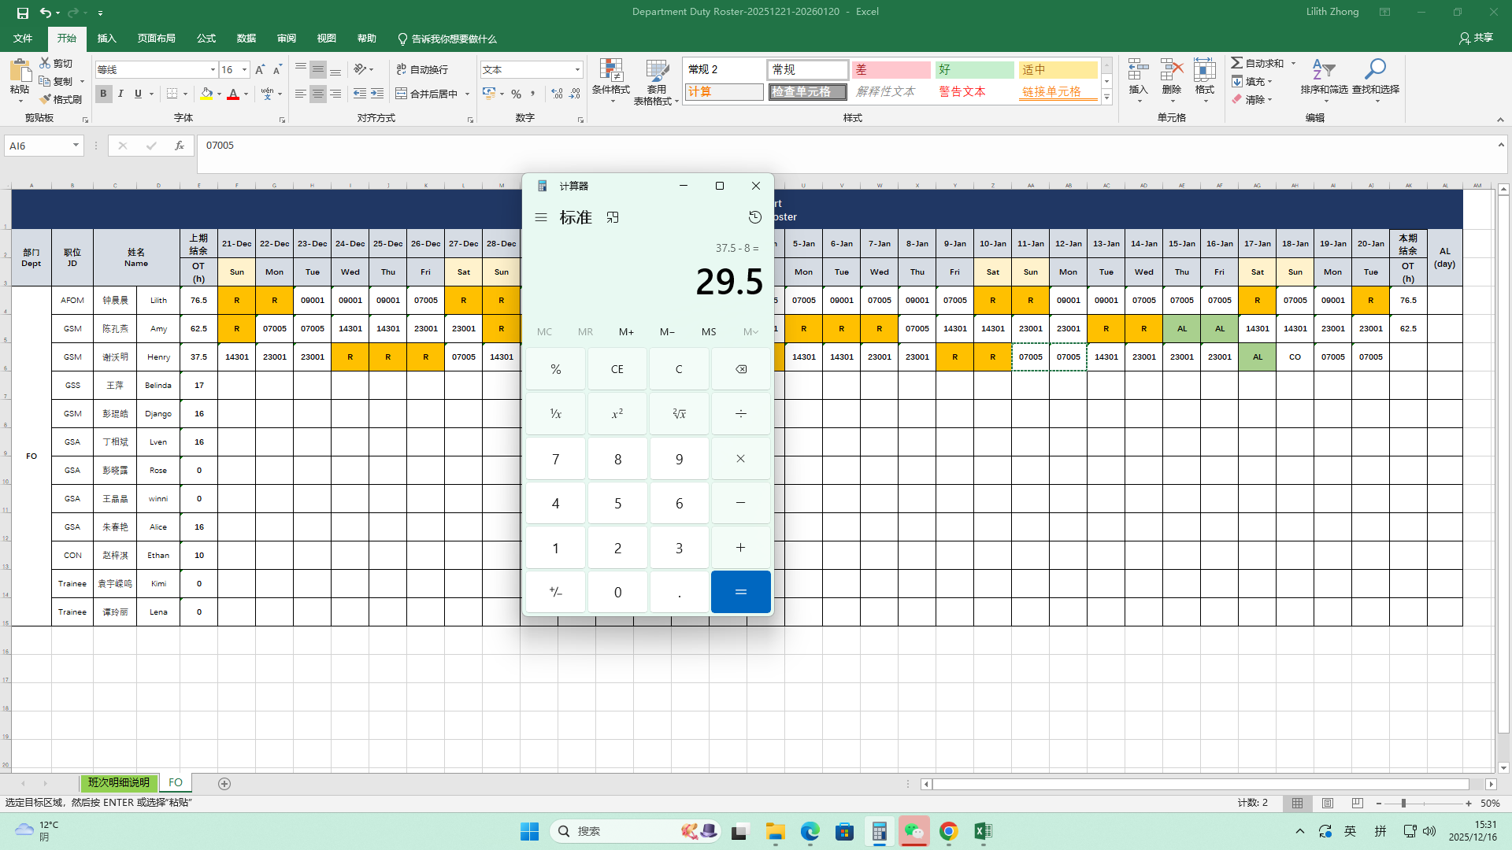The image size is (1512, 850).
Task: Click the calculator backspace key icon
Action: pos(740,369)
